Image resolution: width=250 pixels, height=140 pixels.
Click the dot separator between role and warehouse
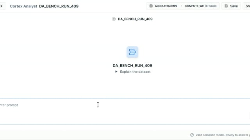coord(181,6)
